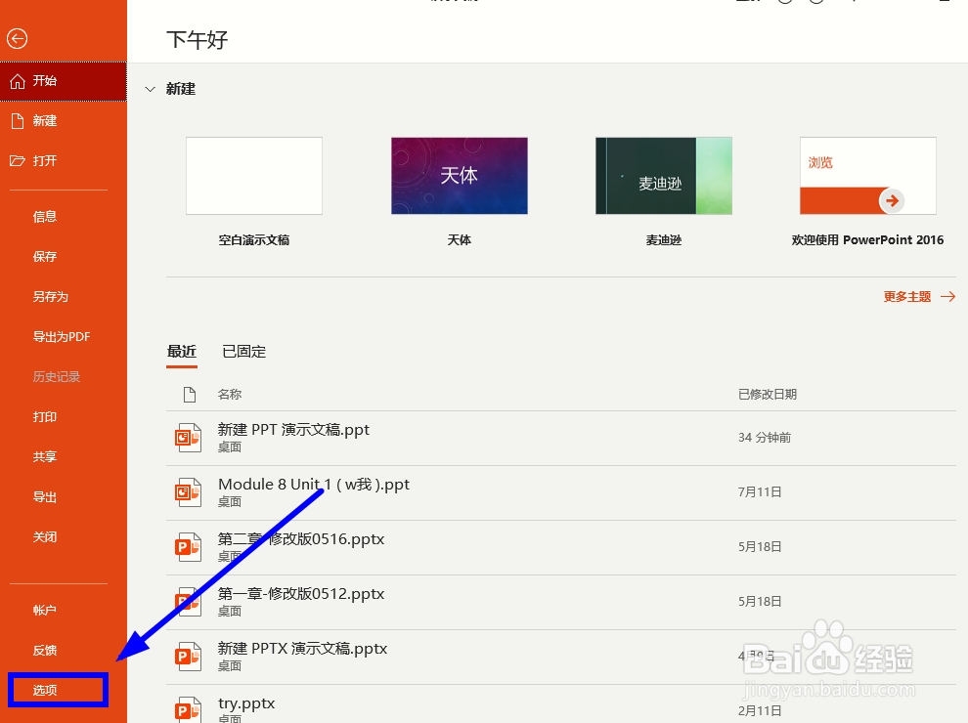The image size is (968, 723).
Task: Click the open folder icon beside 打开
Action: (x=18, y=161)
